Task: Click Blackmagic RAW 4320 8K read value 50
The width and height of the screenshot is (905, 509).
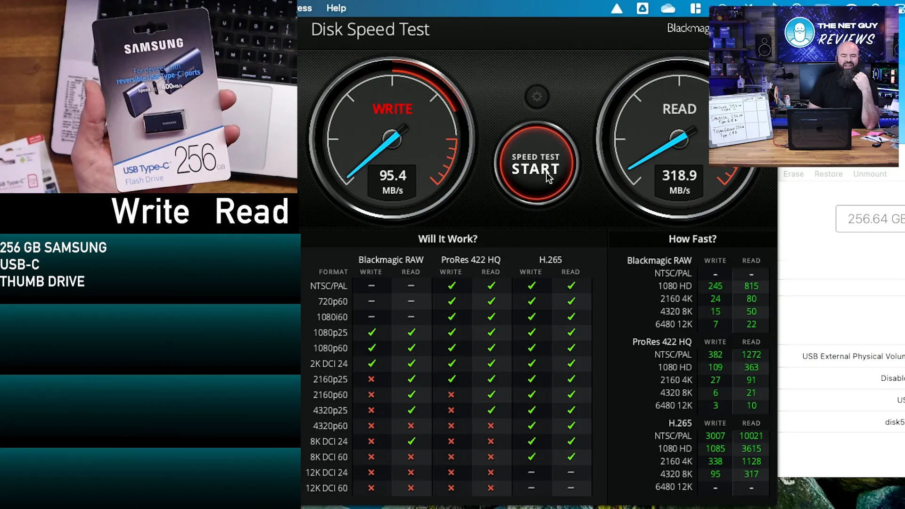Action: 751,312
